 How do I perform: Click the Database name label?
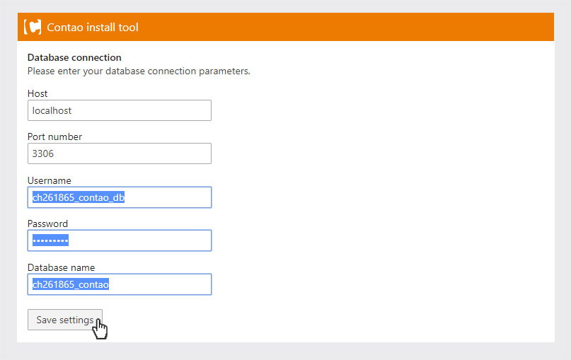61,267
